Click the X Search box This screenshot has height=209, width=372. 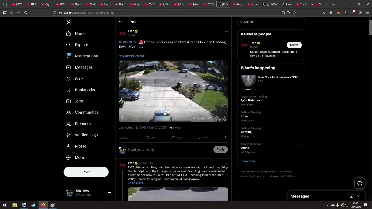[271, 22]
